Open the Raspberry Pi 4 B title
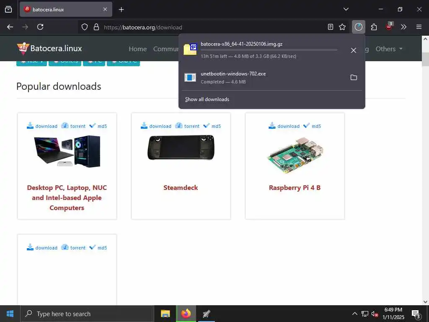This screenshot has height=322, width=429. coord(295,188)
